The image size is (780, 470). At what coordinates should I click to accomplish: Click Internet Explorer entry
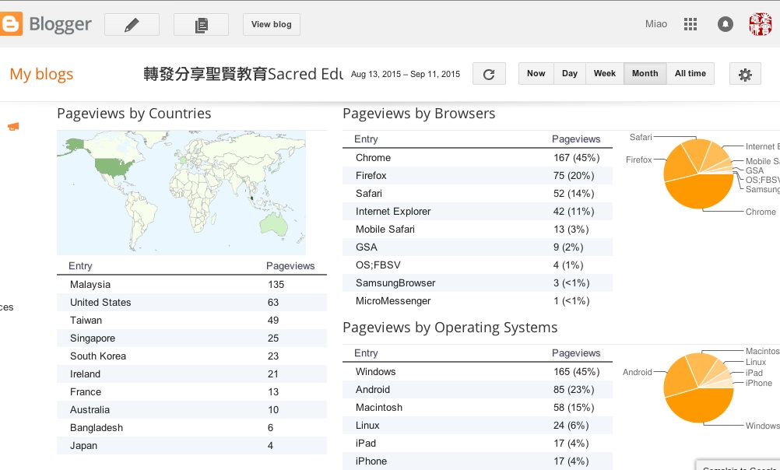tap(477, 212)
